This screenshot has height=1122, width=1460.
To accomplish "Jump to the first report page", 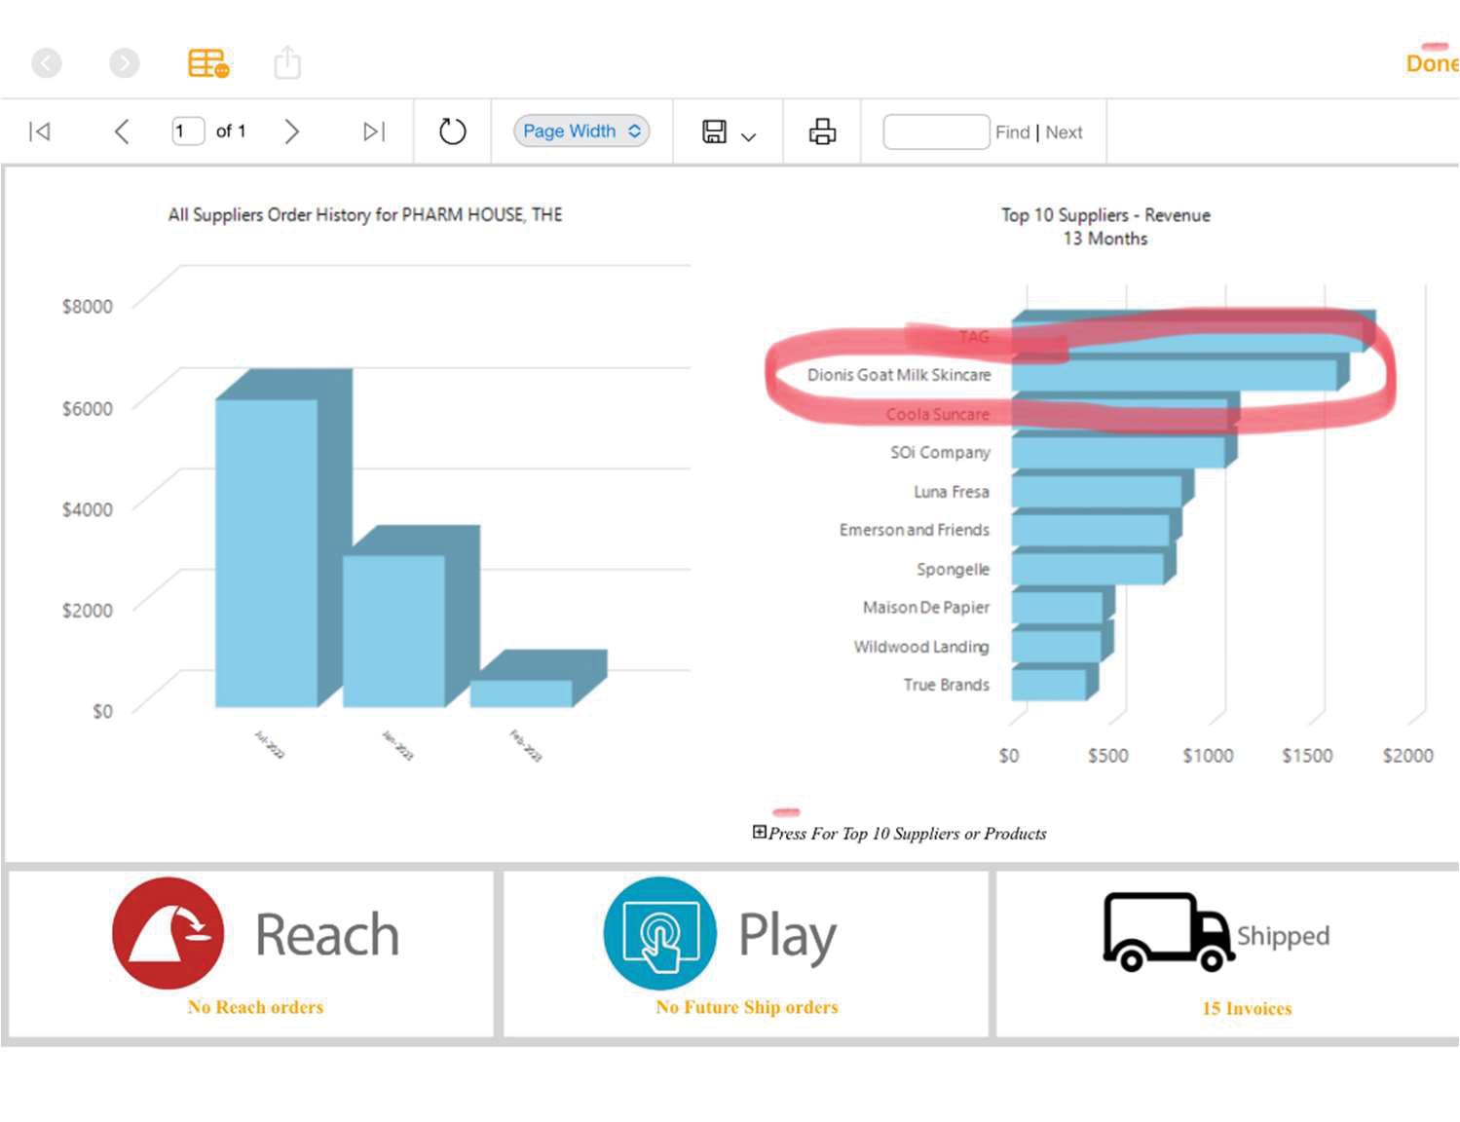I will [40, 131].
